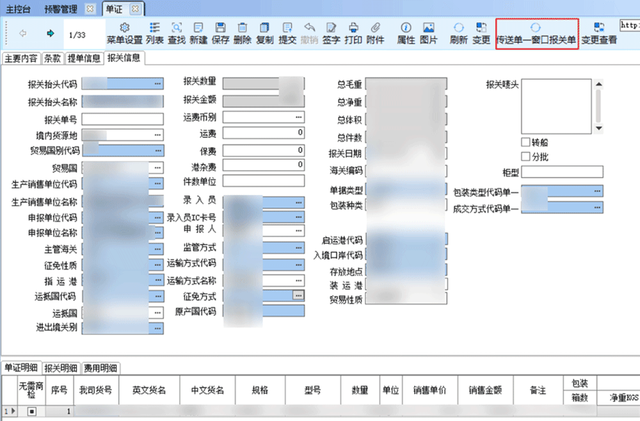Click the 件数单位 input field
Viewport: 640px width, 421px height.
pos(264,181)
